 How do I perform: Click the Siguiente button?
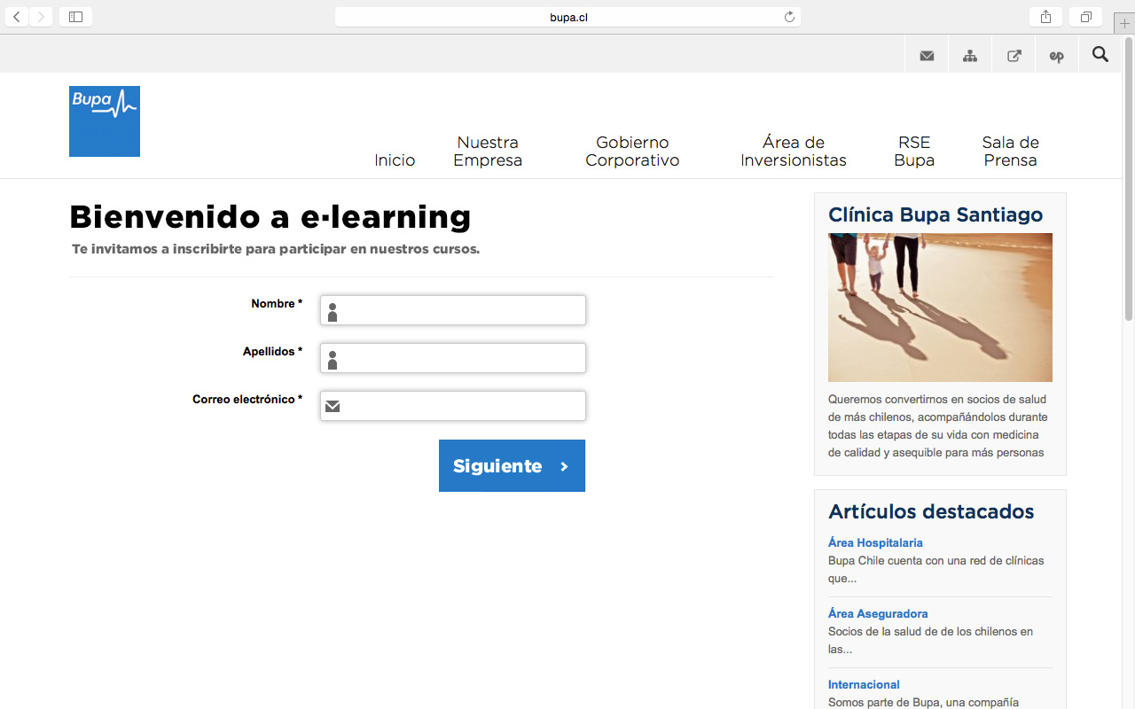pos(512,465)
